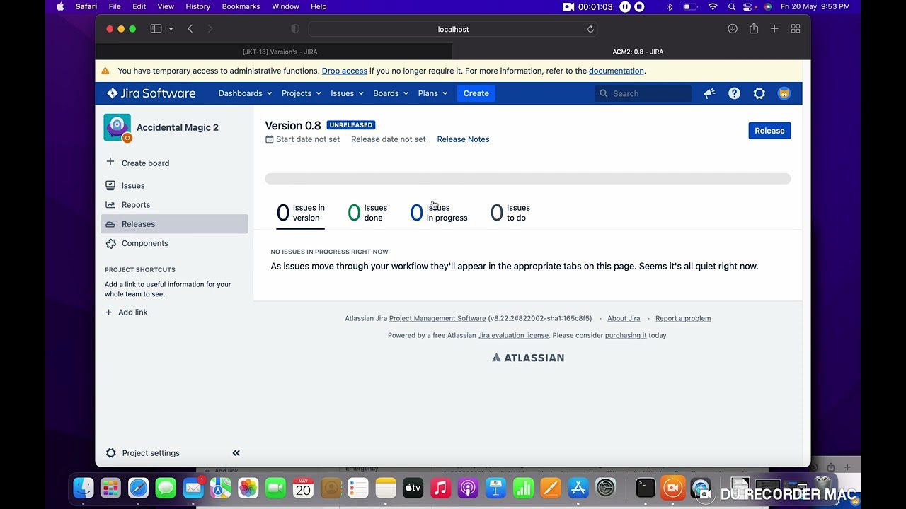Open a new tab with plus icon
The height and width of the screenshot is (509, 906).
click(774, 29)
